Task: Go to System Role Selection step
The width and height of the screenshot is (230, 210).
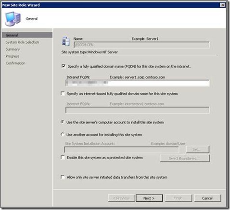Action: (x=22, y=42)
